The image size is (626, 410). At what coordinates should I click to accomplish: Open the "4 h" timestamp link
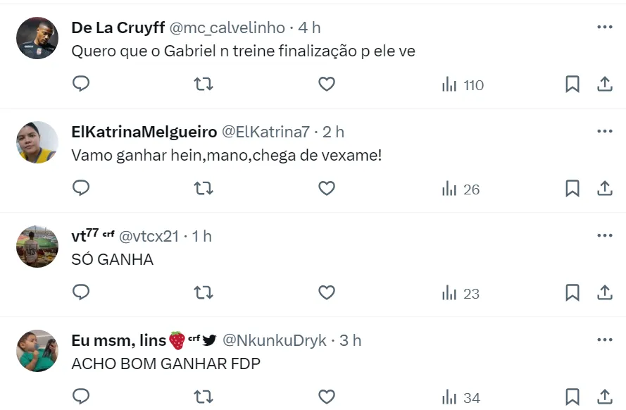(x=309, y=27)
